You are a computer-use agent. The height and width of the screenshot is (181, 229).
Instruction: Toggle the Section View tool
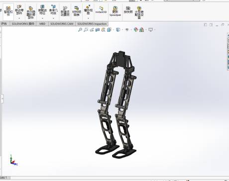98,30
